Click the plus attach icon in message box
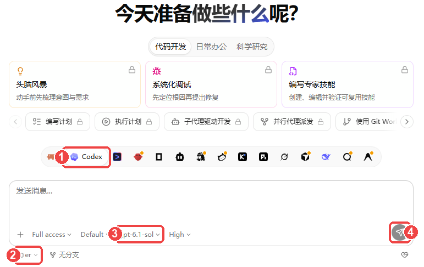The image size is (424, 267). tap(20, 235)
